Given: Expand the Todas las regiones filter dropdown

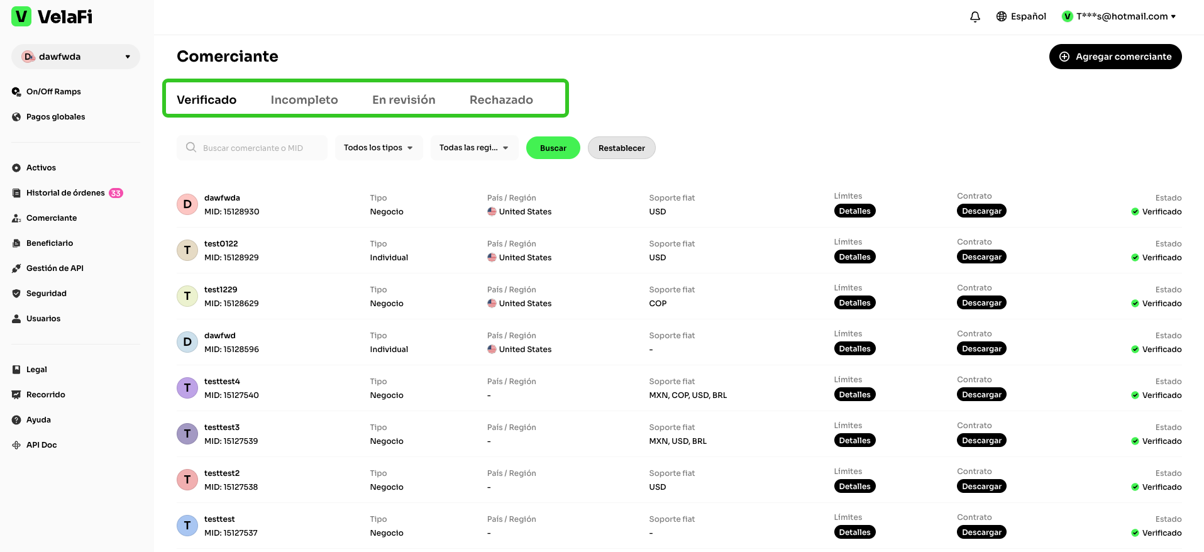Looking at the screenshot, I should [474, 148].
